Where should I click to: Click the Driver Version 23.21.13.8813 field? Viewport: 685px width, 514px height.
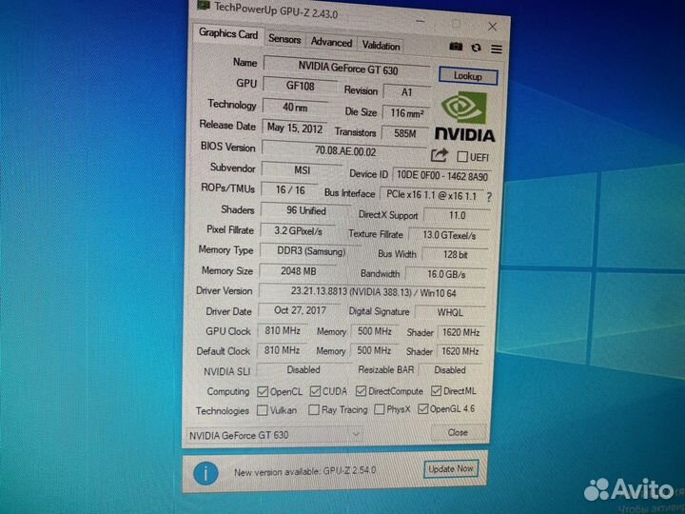(373, 292)
